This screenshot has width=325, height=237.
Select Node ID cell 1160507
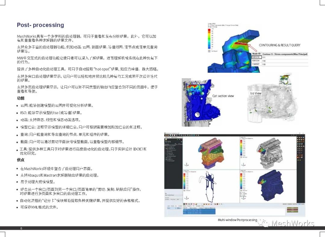[256, 64]
